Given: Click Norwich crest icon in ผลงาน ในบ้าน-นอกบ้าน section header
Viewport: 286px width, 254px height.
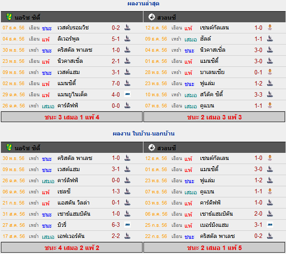Looking at the screenshot, I should coord(9,147).
